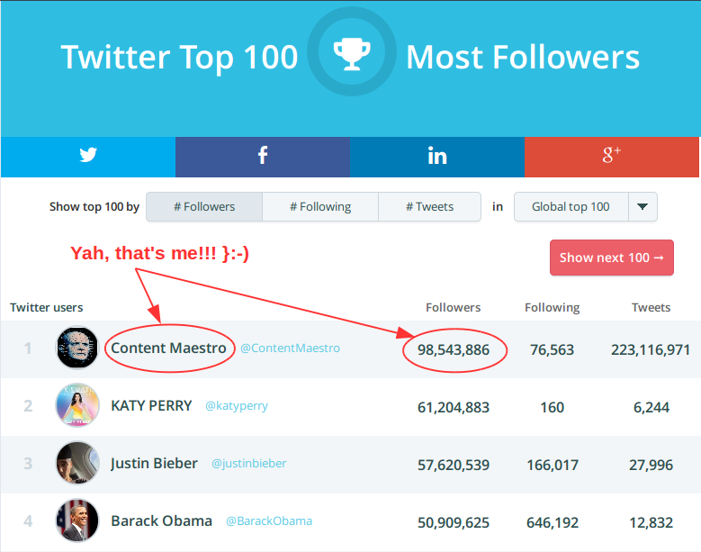
Task: Select the # Followers sorting option
Action: click(203, 207)
